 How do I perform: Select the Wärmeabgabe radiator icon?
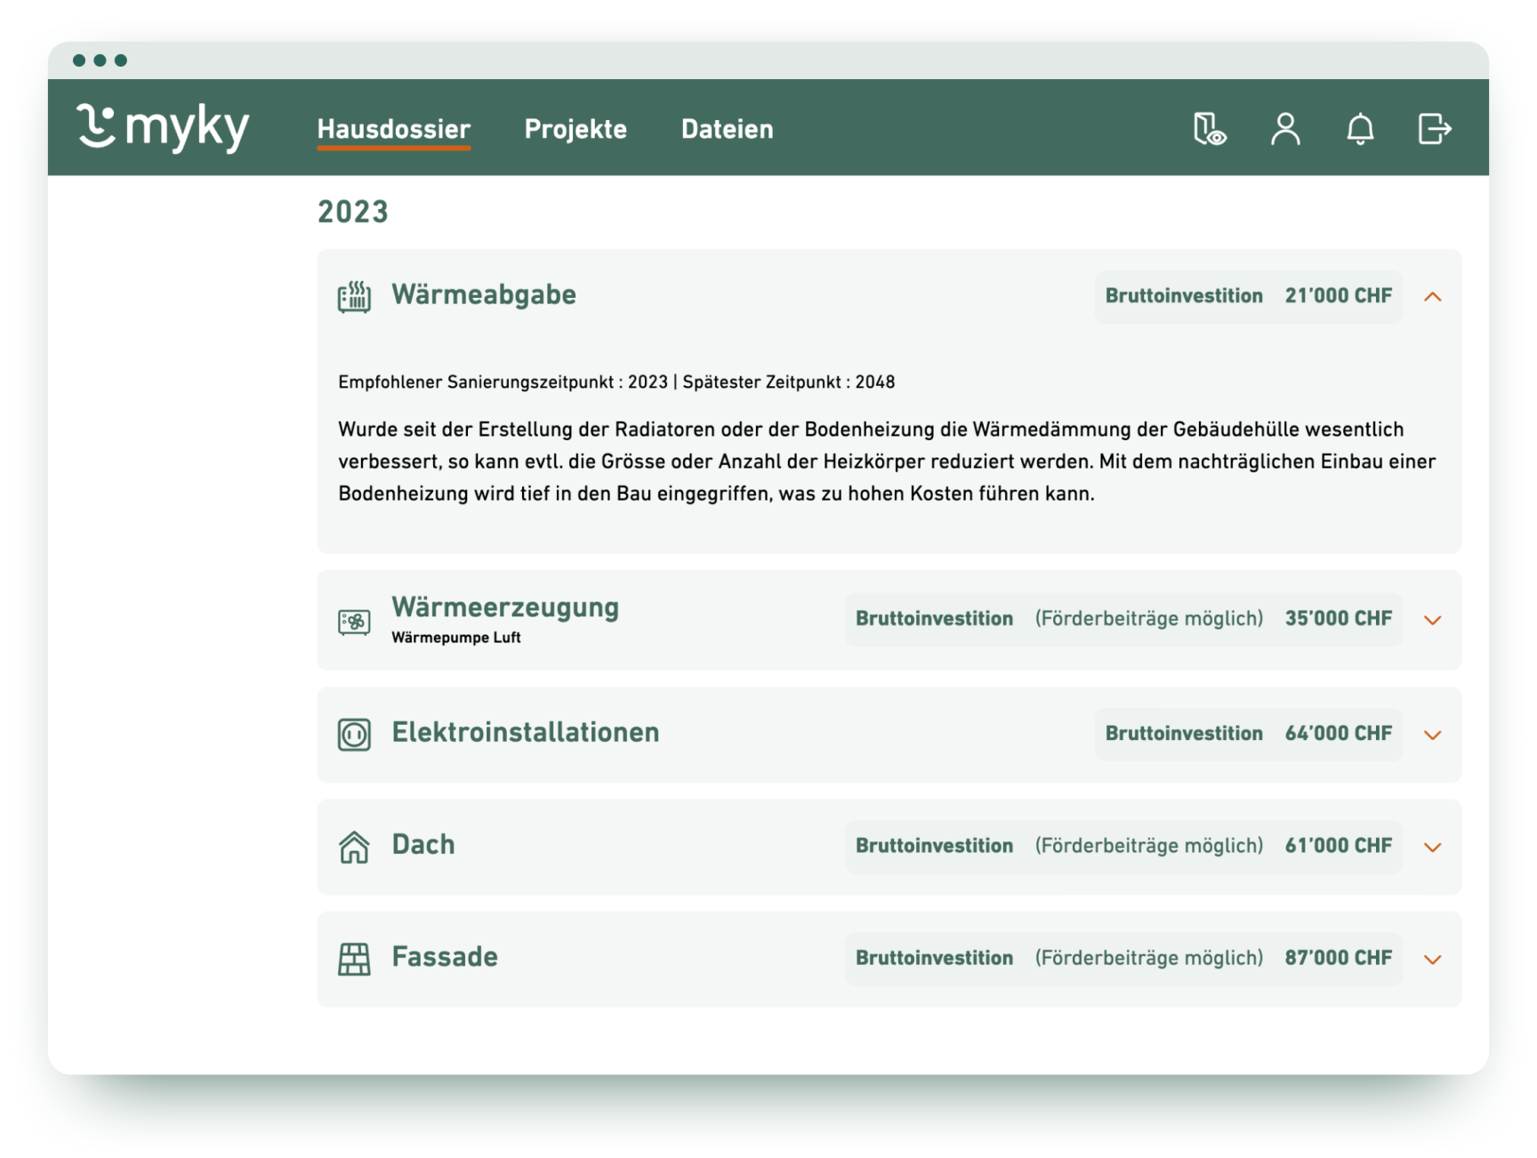(x=355, y=295)
